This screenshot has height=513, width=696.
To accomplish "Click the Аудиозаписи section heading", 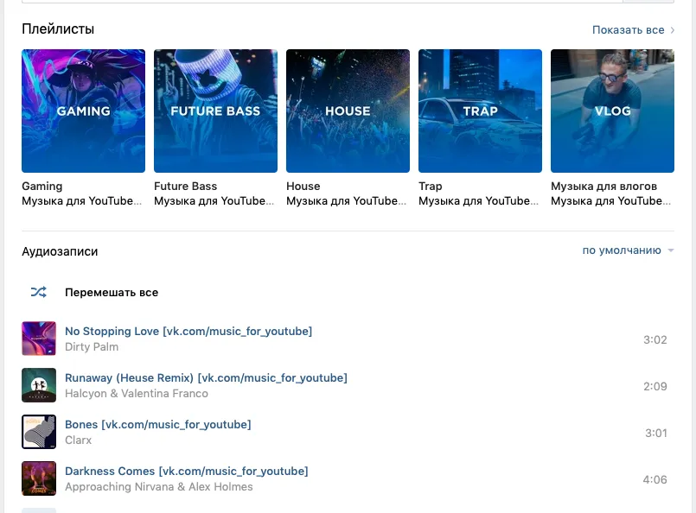I will tap(60, 251).
